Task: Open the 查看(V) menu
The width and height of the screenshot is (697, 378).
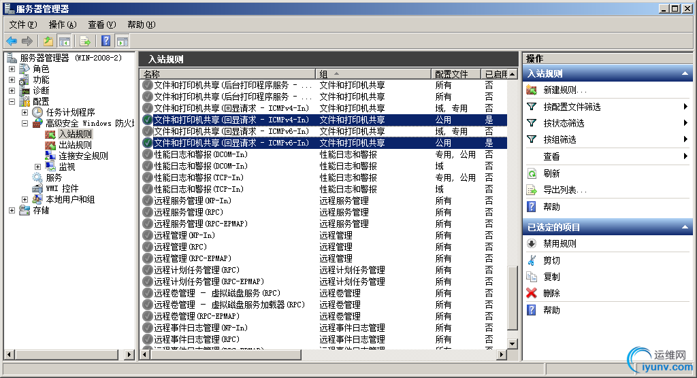Action: (102, 24)
